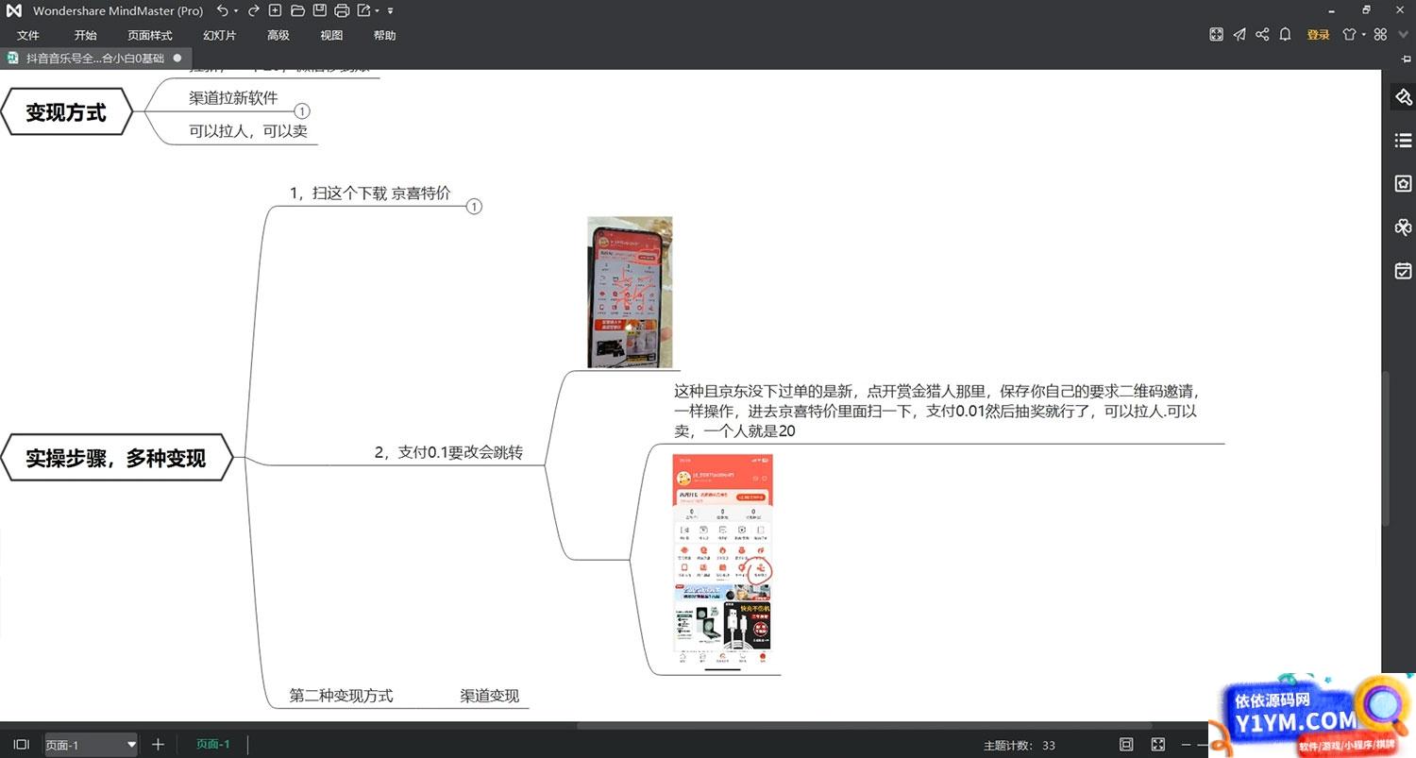Click the red app screenshot thumbnail
This screenshot has width=1416, height=758.
pyautogui.click(x=722, y=563)
